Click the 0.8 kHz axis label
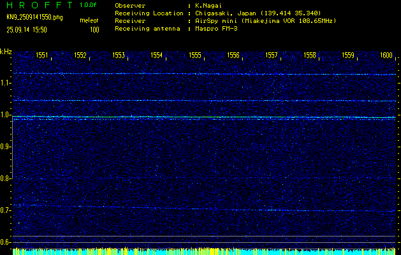Screen dimensions: 401x255 [4, 178]
